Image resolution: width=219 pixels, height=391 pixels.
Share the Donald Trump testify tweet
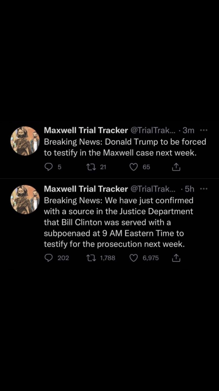[x=176, y=167]
